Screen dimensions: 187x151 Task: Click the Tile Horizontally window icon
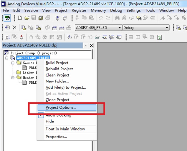(131, 37)
